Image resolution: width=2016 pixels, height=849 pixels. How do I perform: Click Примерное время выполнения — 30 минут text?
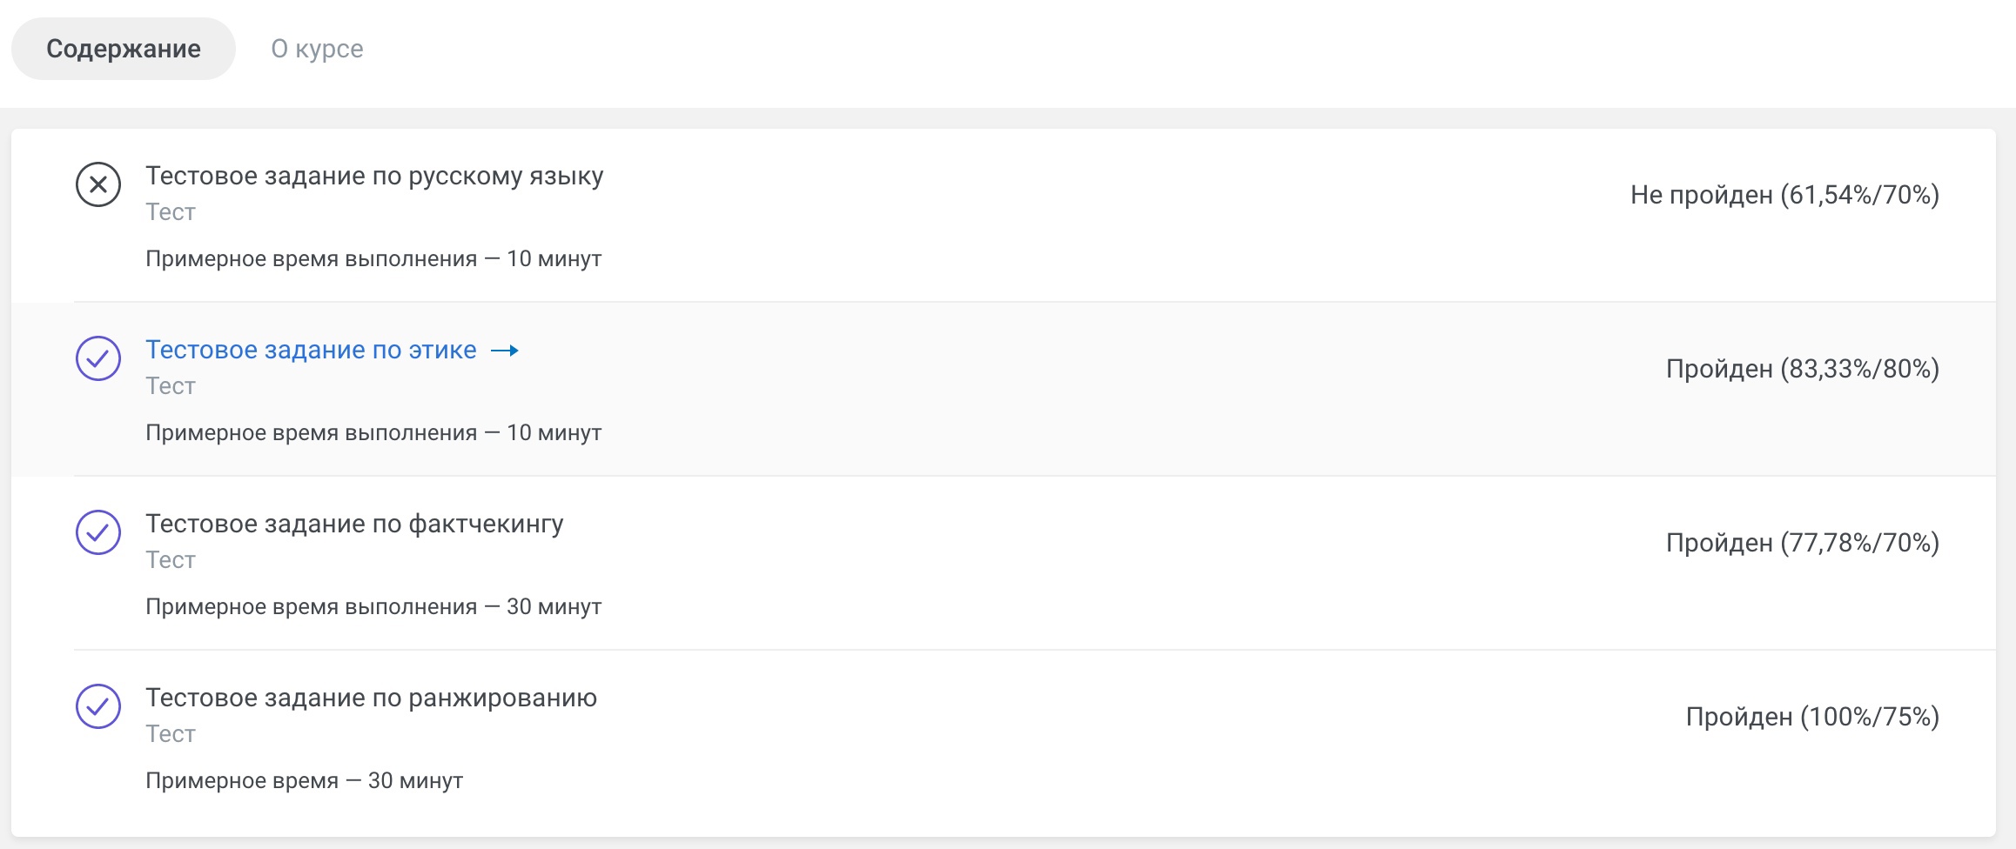pyautogui.click(x=373, y=607)
